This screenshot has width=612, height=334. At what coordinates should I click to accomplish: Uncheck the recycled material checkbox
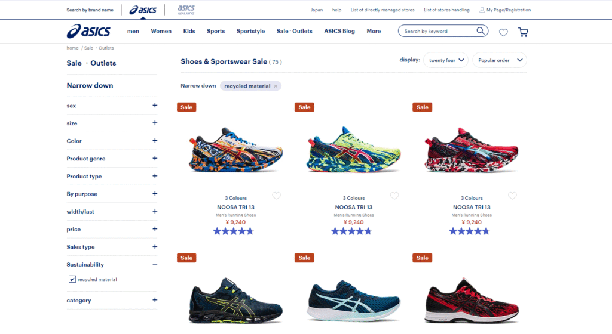[x=72, y=279]
